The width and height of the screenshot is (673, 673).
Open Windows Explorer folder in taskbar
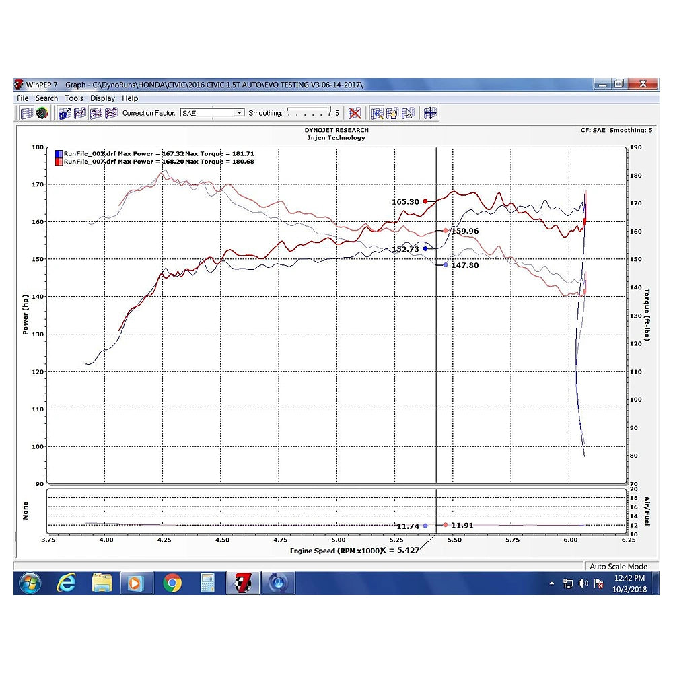102,583
